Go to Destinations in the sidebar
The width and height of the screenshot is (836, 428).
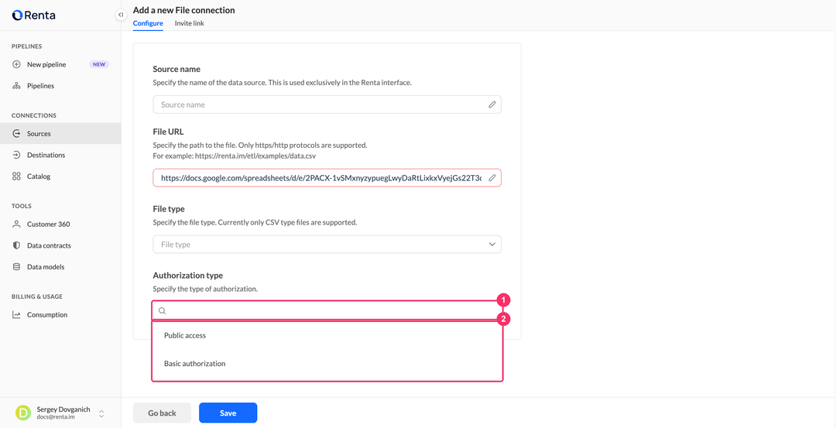pyautogui.click(x=60, y=155)
